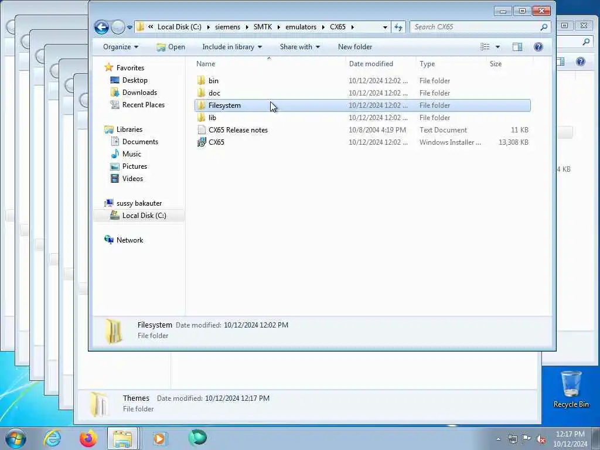
Task: Click the Refresh button beside address bar
Action: (x=398, y=27)
